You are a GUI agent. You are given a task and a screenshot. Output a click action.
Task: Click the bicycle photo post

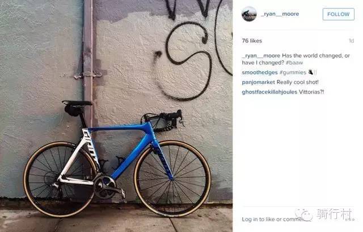(x=116, y=116)
